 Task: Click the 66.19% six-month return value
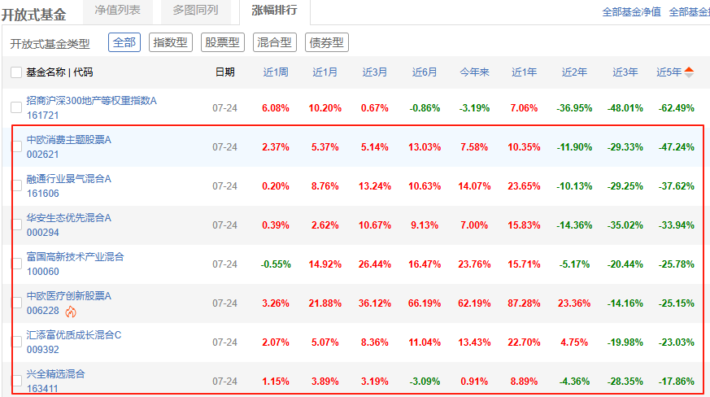click(425, 303)
